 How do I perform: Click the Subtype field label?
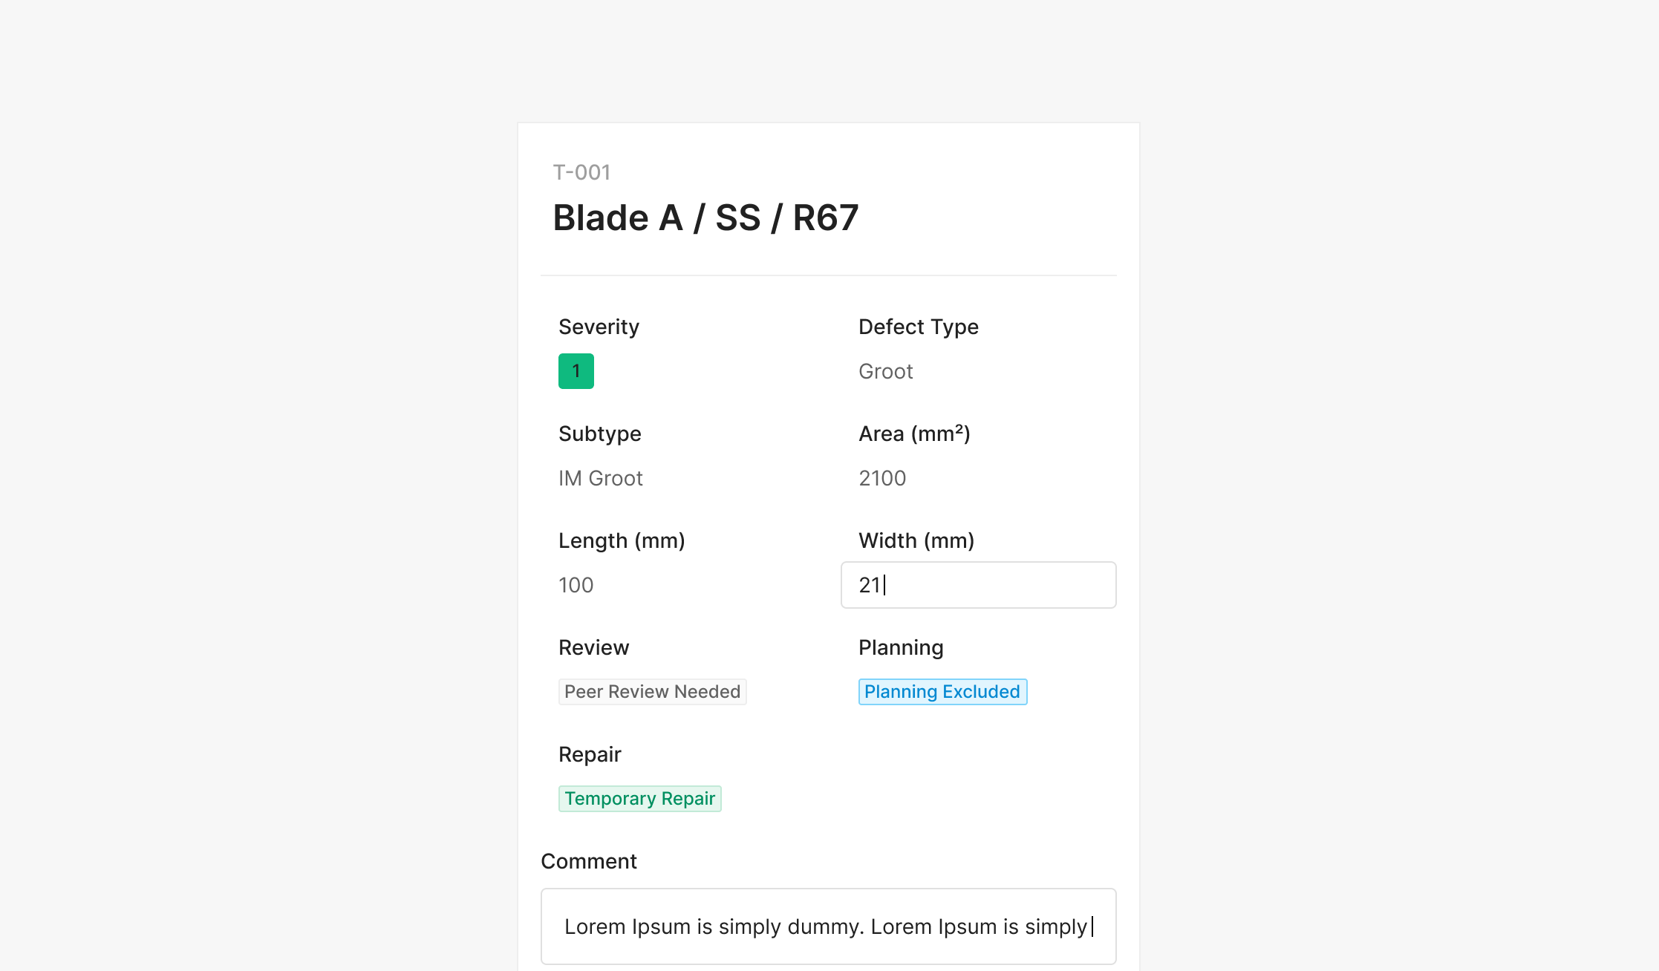pos(599,434)
